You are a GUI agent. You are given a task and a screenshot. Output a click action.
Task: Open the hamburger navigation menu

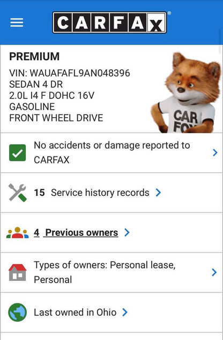pyautogui.click(x=17, y=23)
